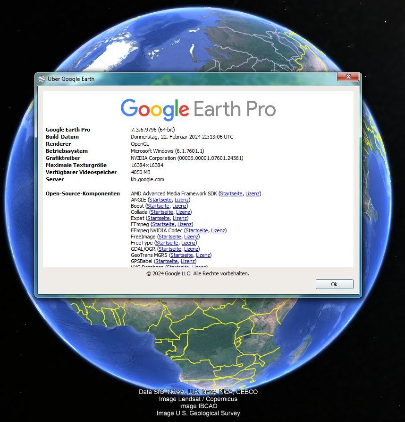Open the GPSBabel Startseite link
The height and width of the screenshot is (422, 405).
coord(167,262)
